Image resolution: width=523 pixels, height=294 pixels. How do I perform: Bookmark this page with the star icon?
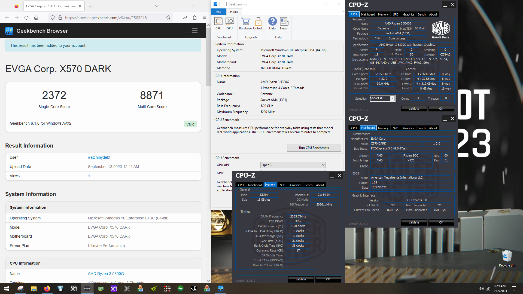click(x=168, y=18)
